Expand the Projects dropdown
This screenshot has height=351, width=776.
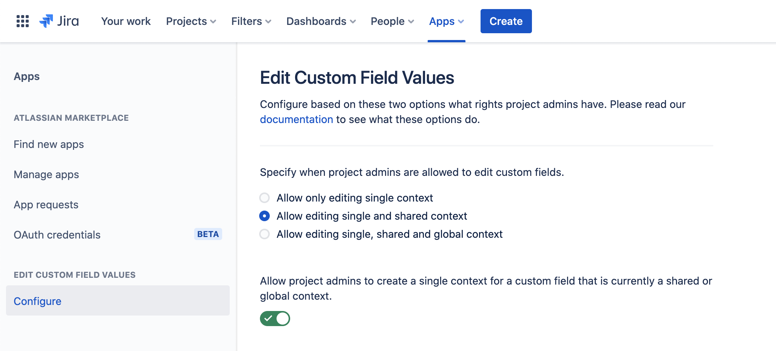(x=191, y=21)
